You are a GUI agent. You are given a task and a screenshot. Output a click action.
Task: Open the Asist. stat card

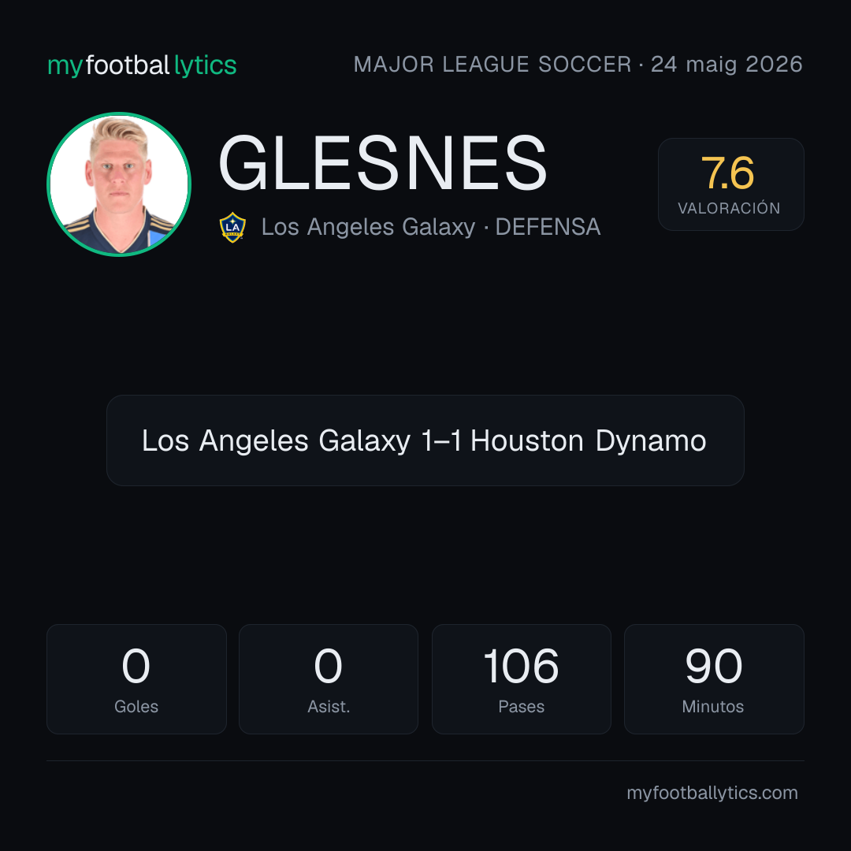pos(329,679)
